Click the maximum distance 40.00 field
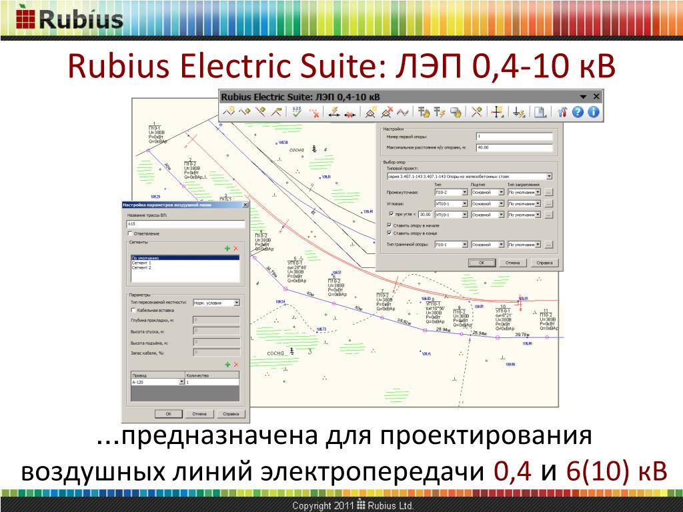This screenshot has width=683, height=512. click(514, 147)
